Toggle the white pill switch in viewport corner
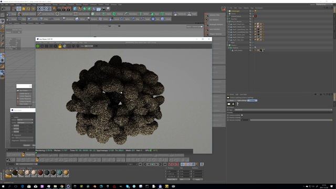The image size is (336, 189). coord(202,27)
